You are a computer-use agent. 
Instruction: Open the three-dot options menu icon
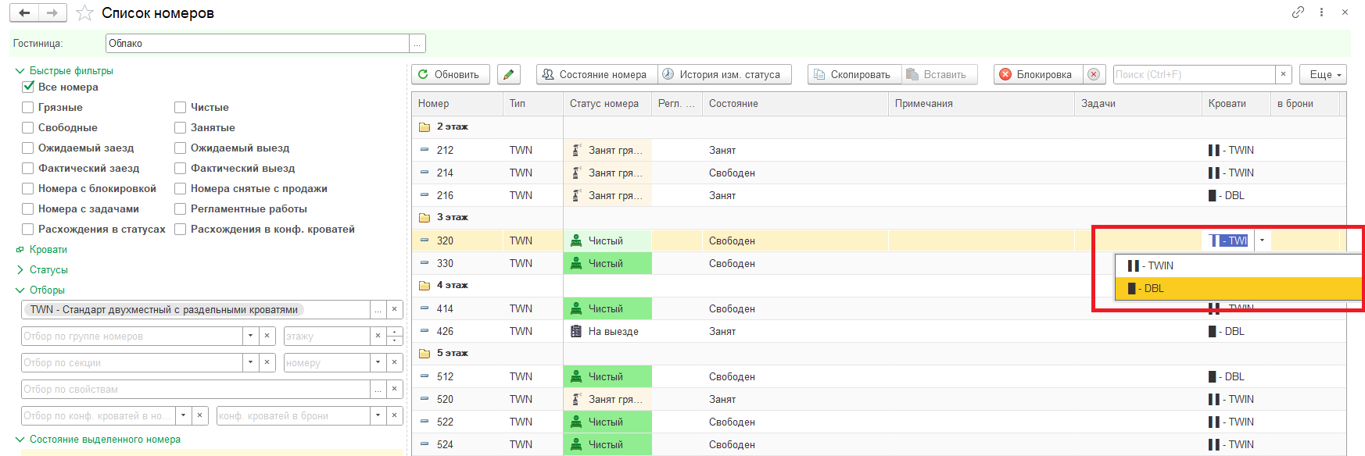[1321, 12]
